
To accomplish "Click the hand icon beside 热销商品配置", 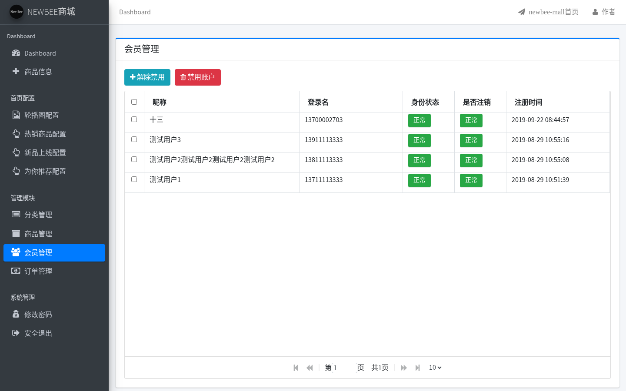I will coord(16,134).
